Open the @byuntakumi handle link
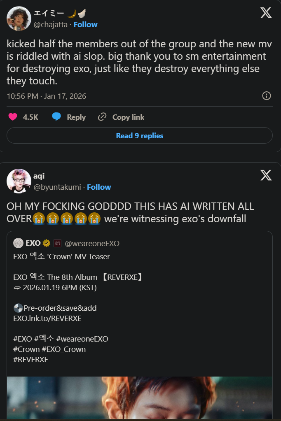 [57, 187]
